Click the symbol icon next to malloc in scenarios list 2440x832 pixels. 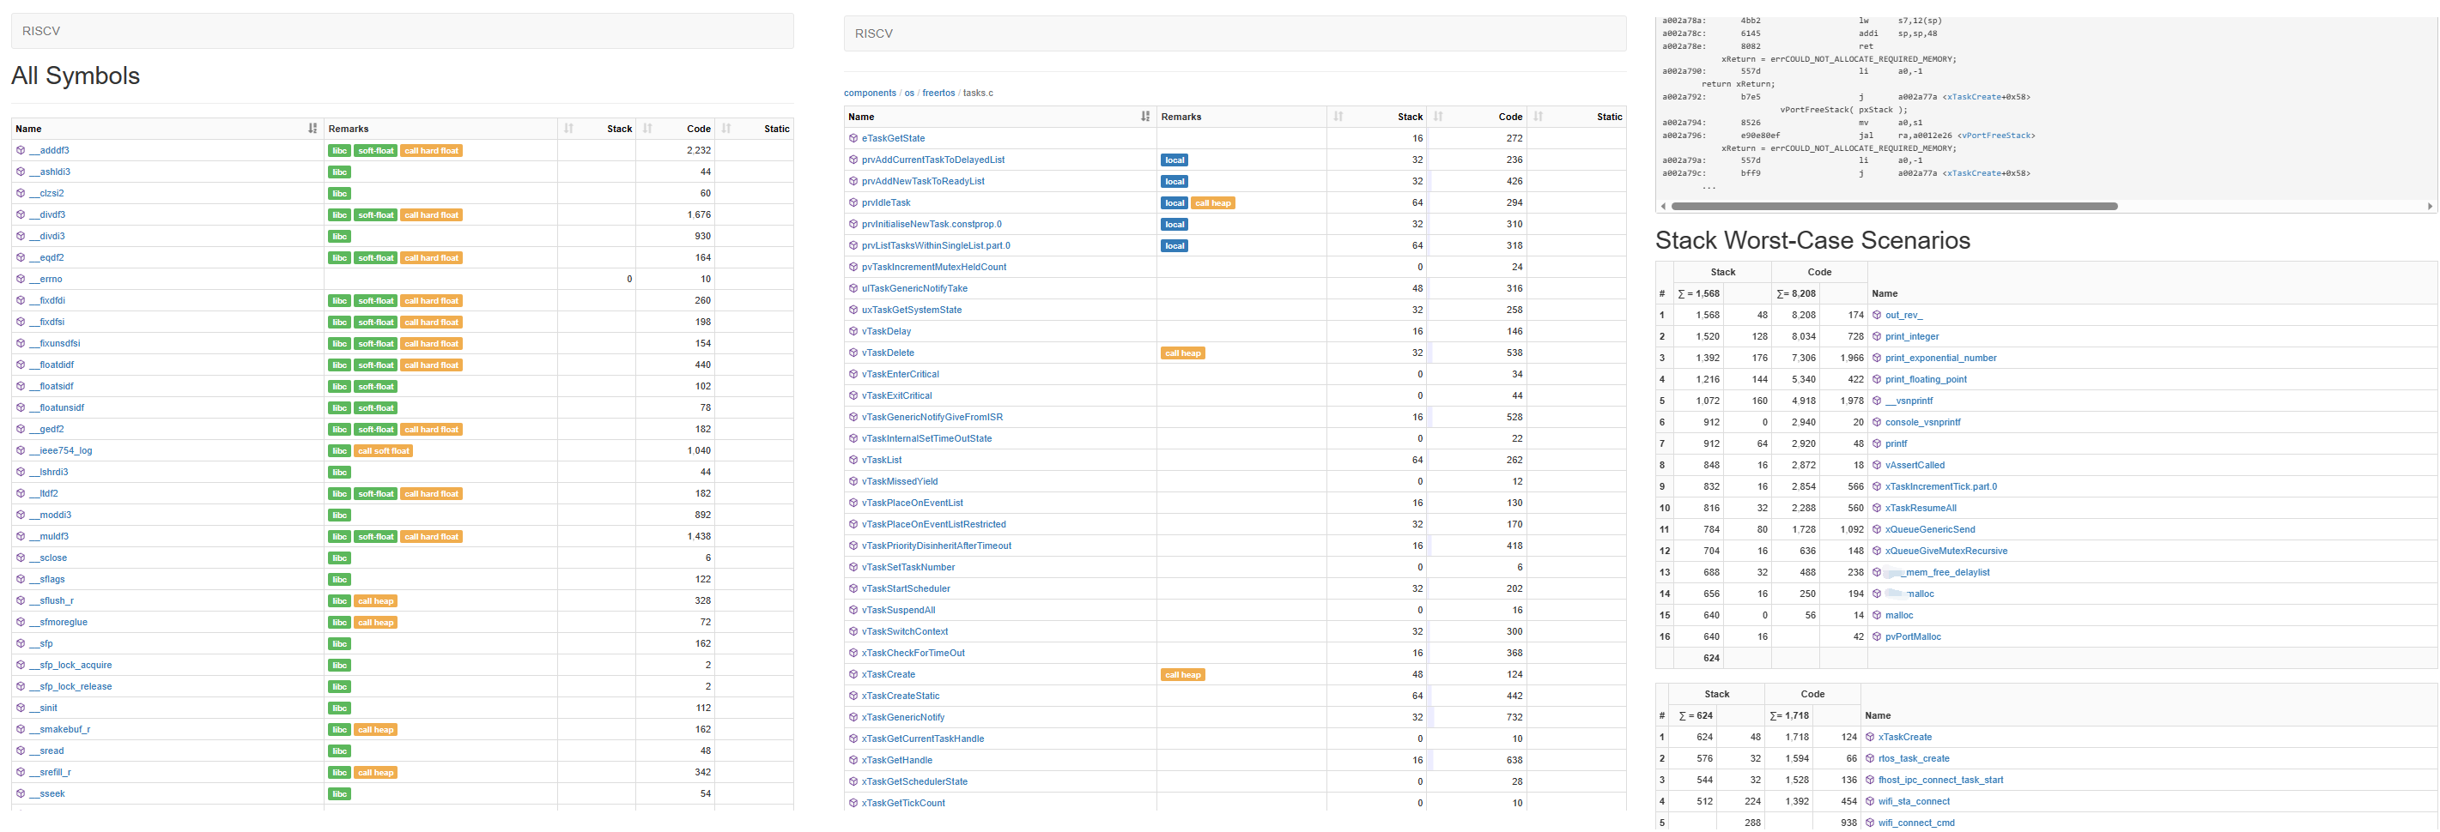(1877, 615)
